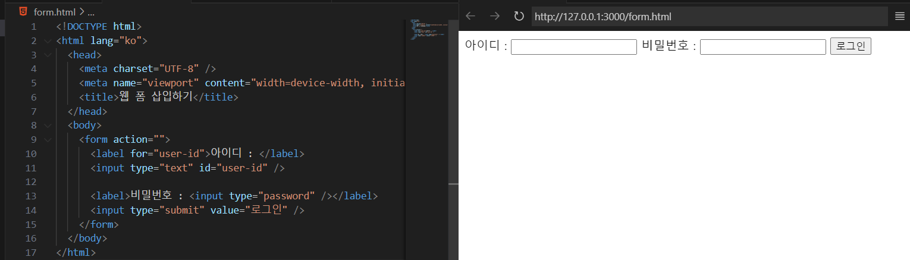Collapse the body section on line 8
The width and height of the screenshot is (910, 260).
tap(48, 126)
